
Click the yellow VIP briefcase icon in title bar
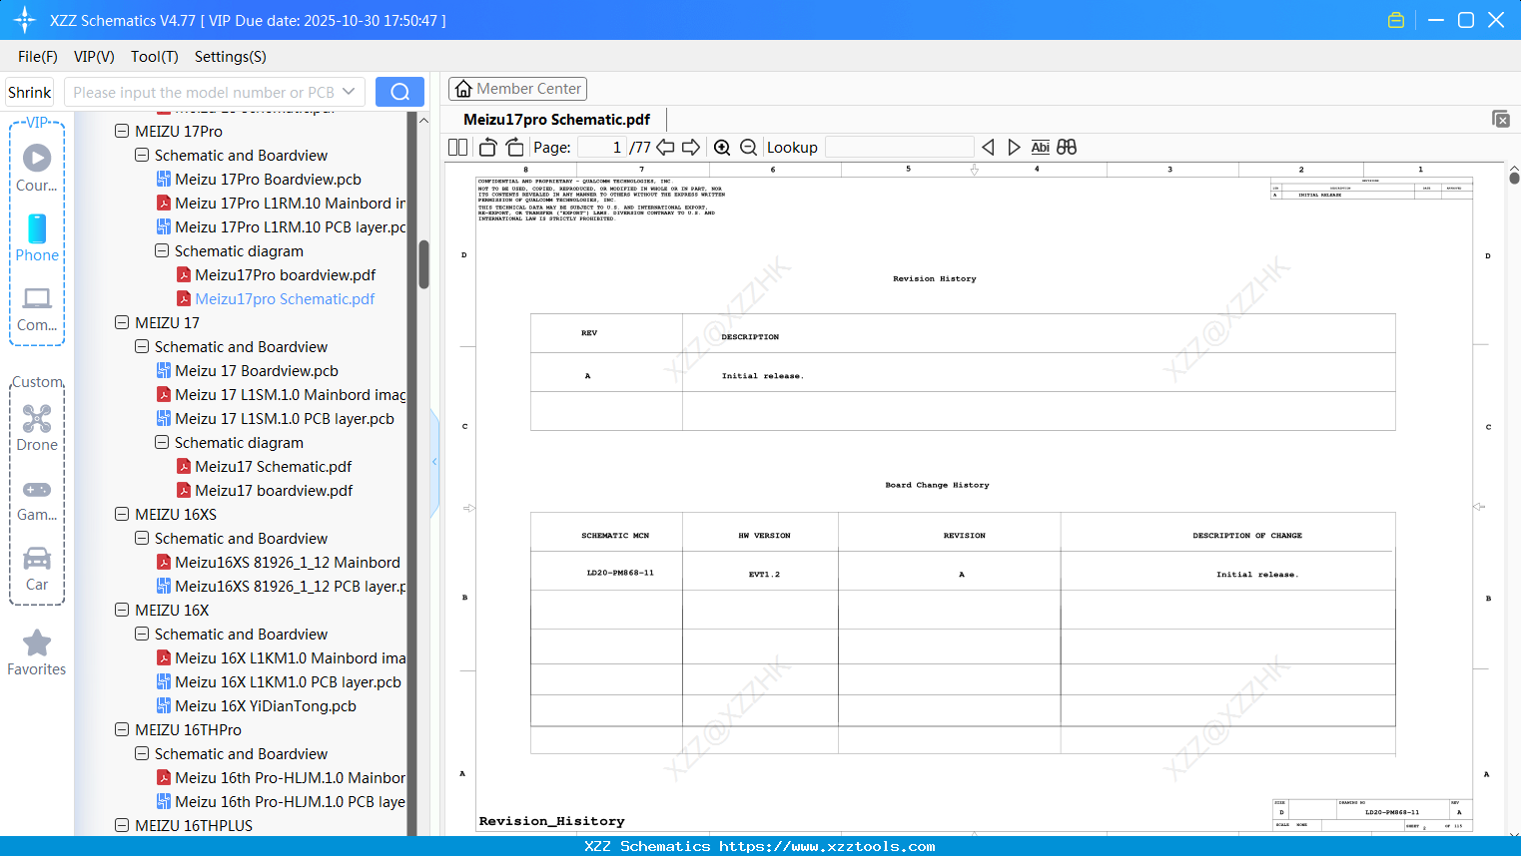tap(1396, 20)
